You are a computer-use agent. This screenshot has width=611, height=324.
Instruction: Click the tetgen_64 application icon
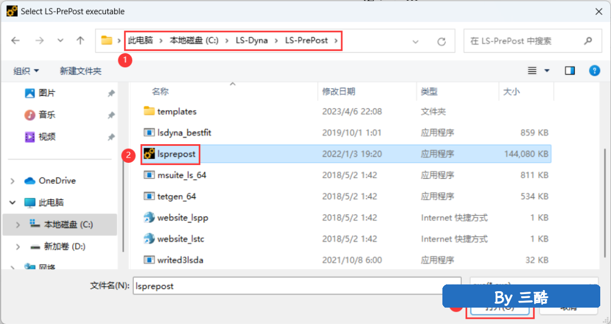point(149,196)
